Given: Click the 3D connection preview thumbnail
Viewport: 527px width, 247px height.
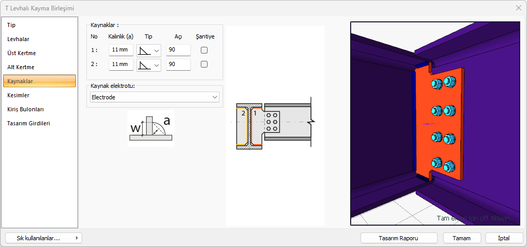Looking at the screenshot, I should click(435, 123).
